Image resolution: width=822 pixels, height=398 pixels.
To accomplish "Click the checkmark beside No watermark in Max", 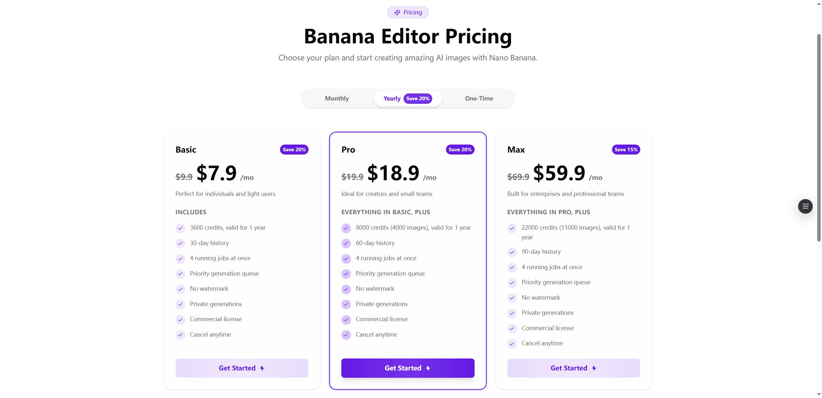I will click(x=512, y=298).
